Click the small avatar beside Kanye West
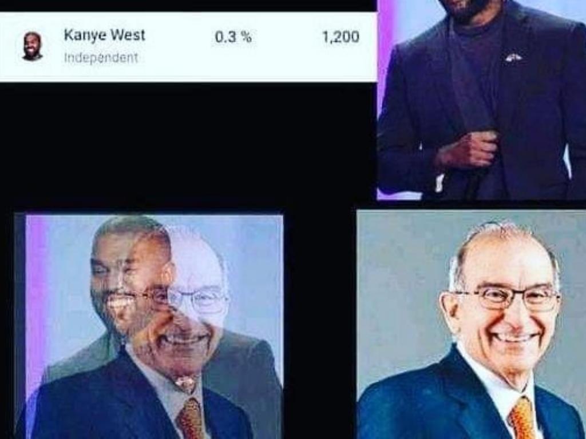The height and width of the screenshot is (439, 586). pyautogui.click(x=32, y=46)
